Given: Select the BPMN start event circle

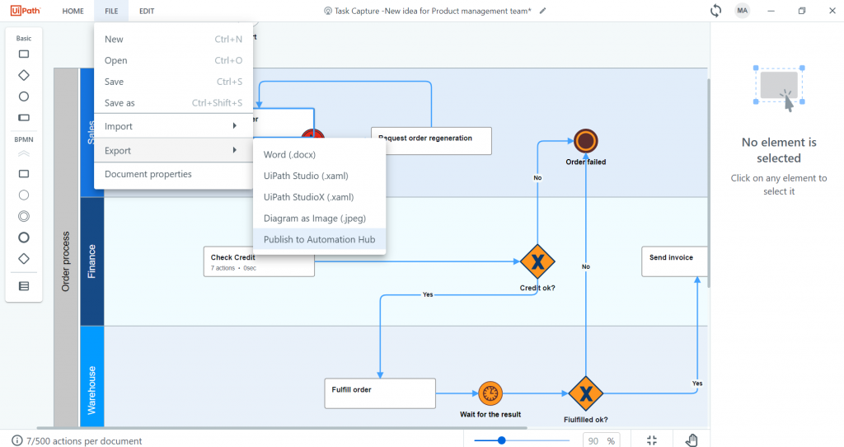Looking at the screenshot, I should [24, 195].
